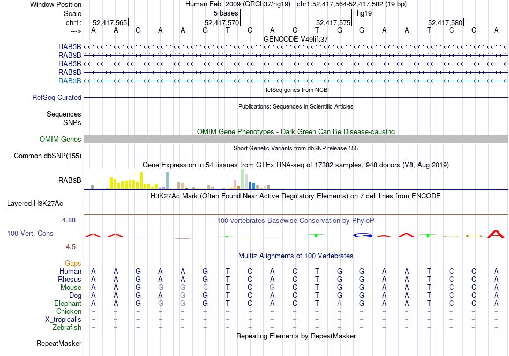This screenshot has width=509, height=356.
Task: Click the RefSeq Curated intron line
Action: [296, 97]
